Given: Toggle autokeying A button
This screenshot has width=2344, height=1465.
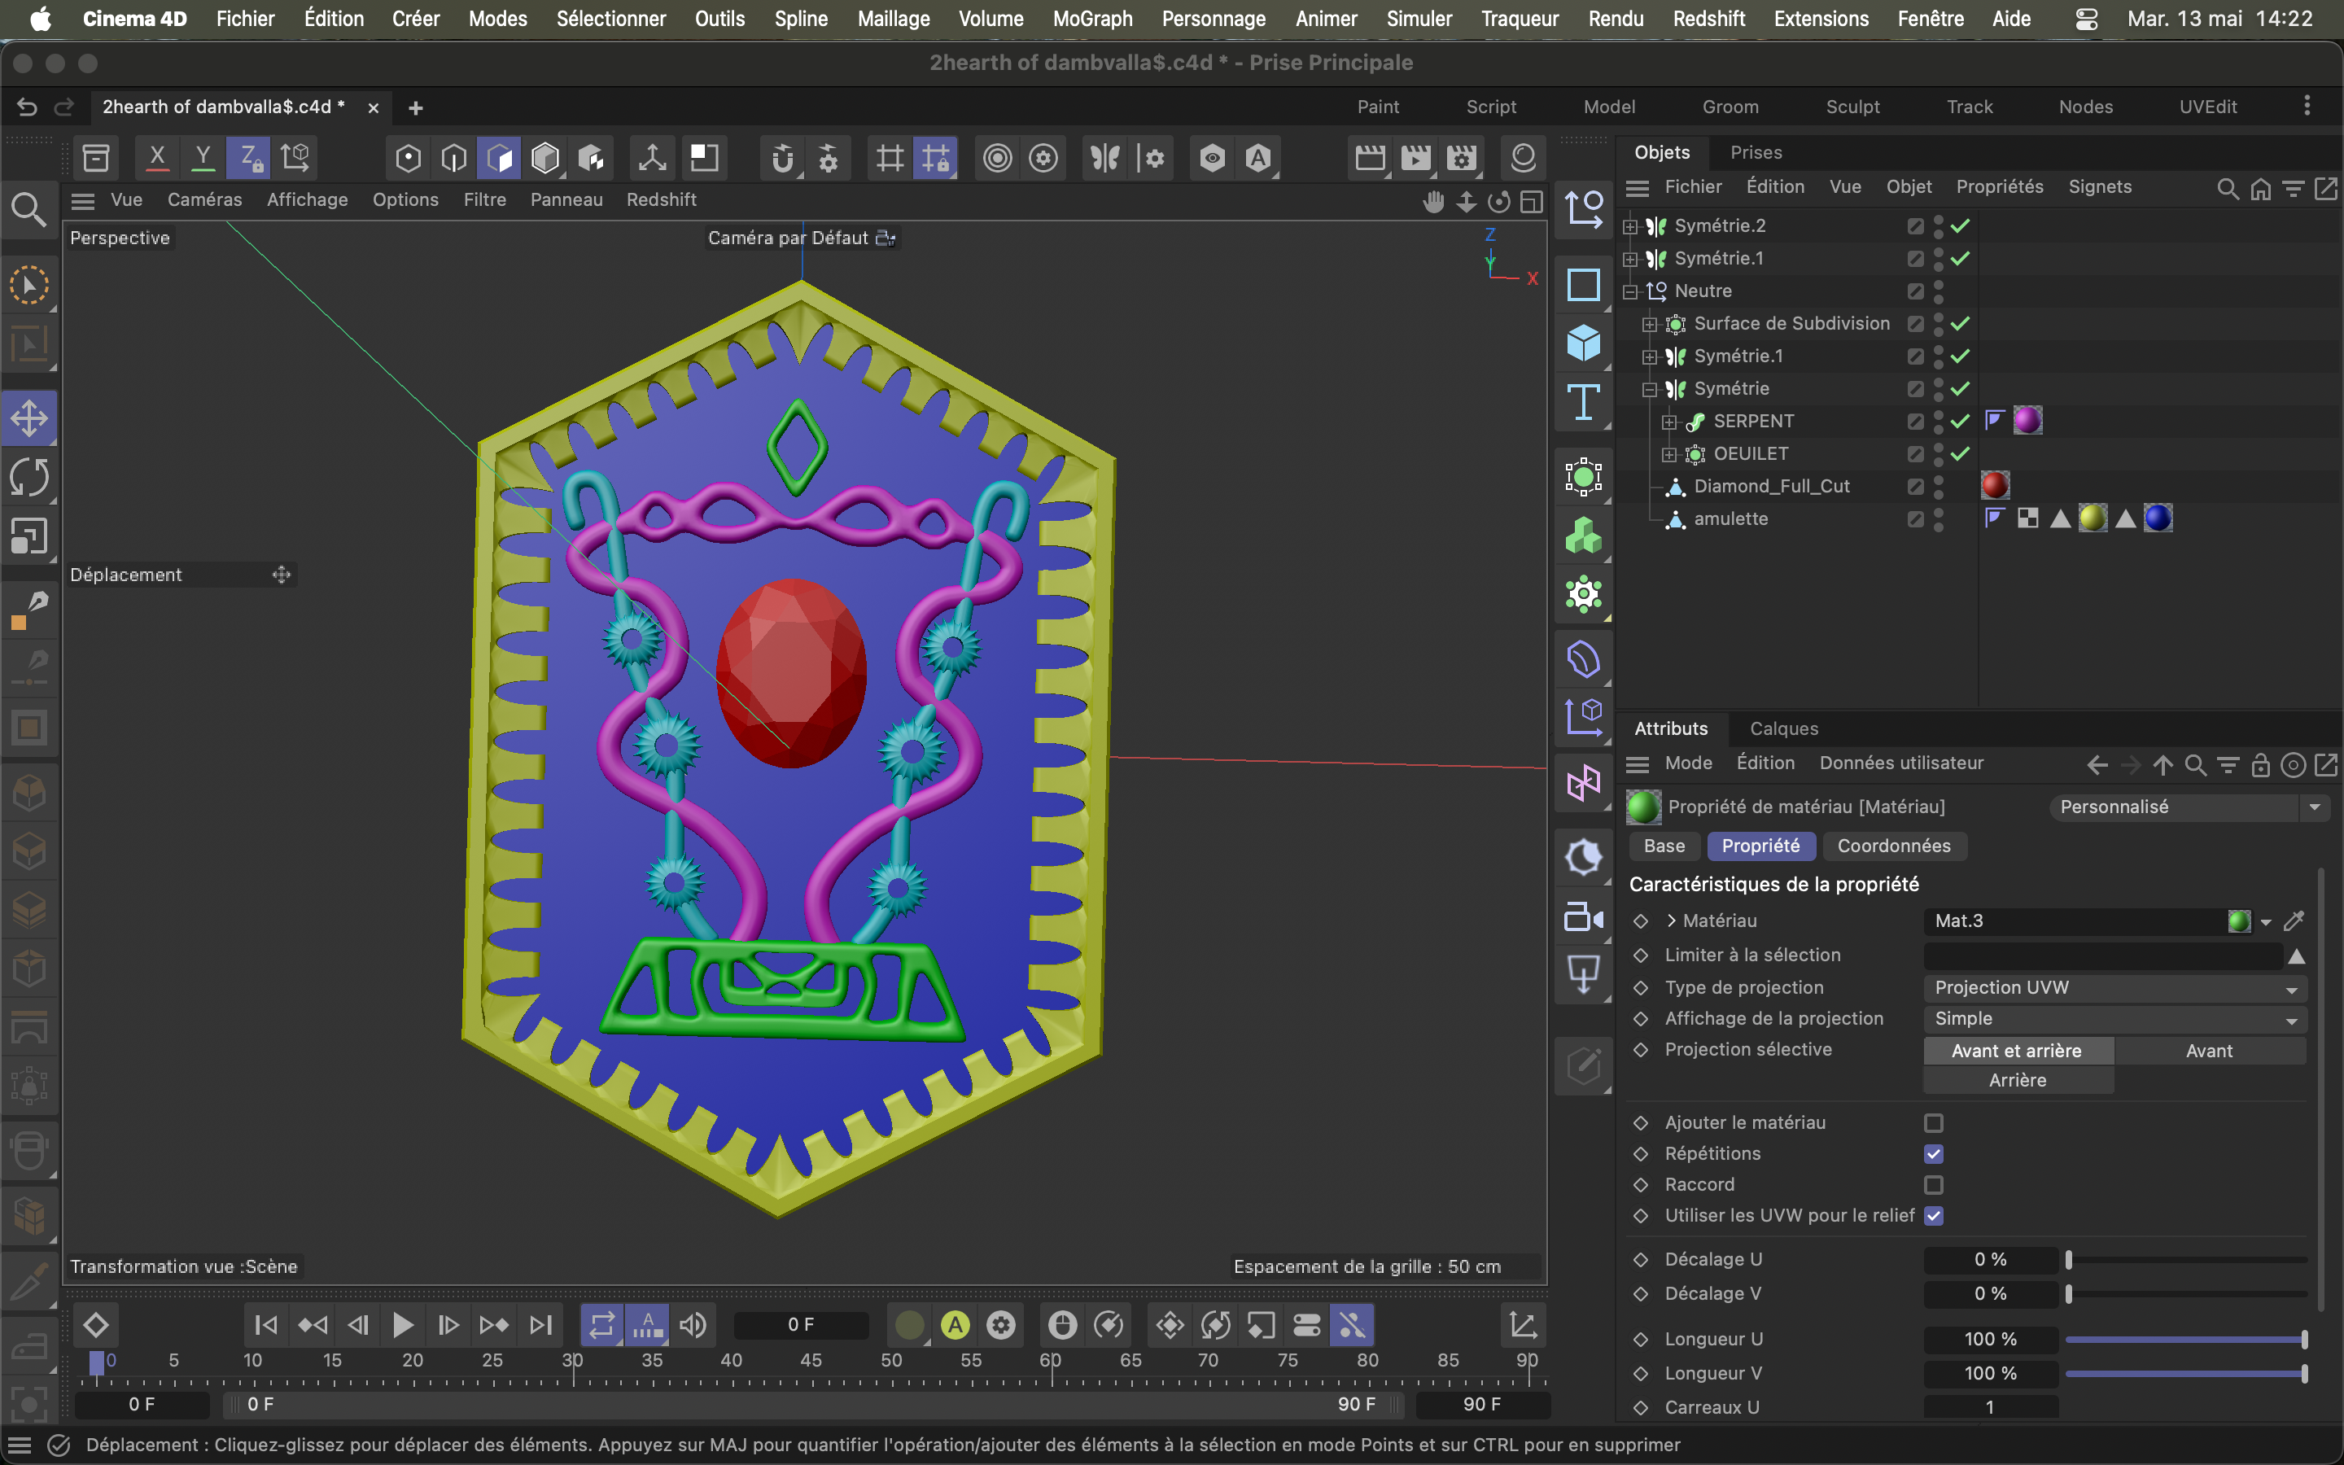Looking at the screenshot, I should point(955,1324).
